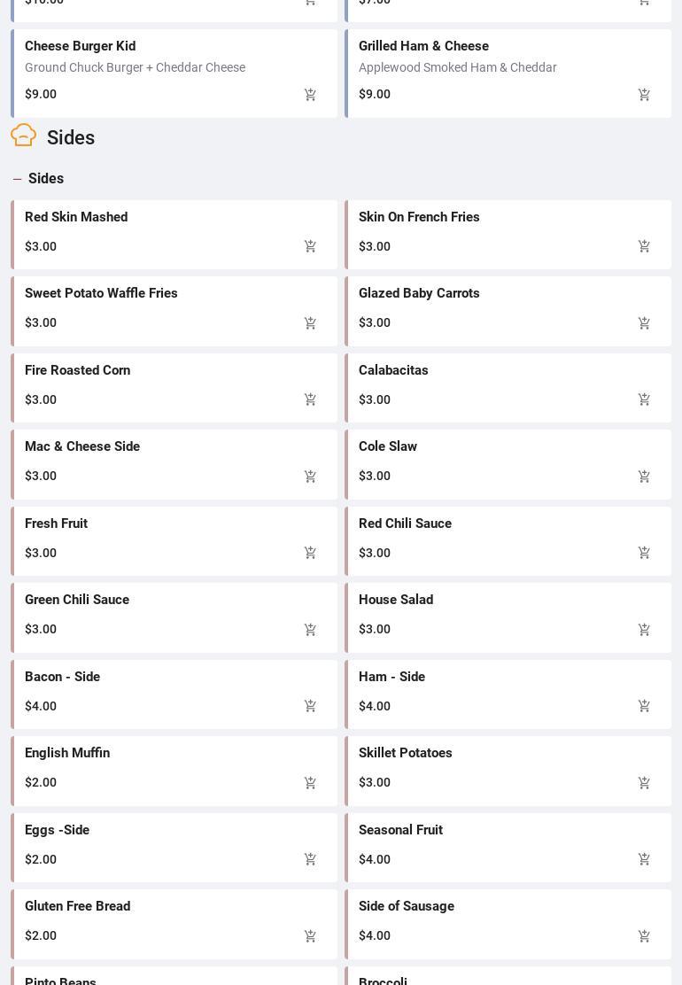The image size is (682, 985).
Task: Add Cheese Burger Kid to cart
Action: [310, 95]
